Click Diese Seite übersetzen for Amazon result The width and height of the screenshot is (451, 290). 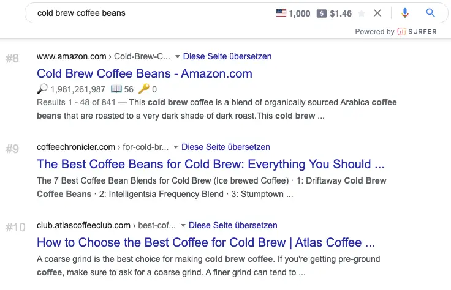click(x=227, y=56)
